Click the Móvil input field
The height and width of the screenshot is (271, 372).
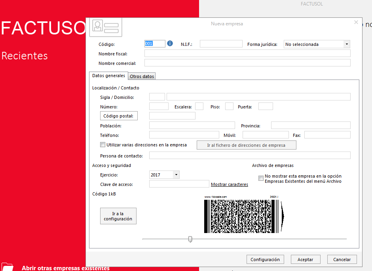point(266,135)
